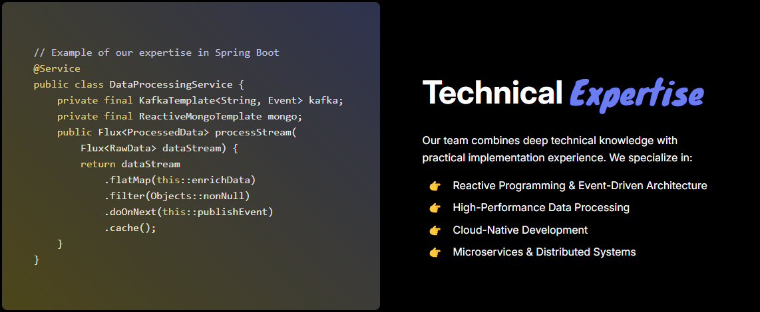
Task: Click the 'public class DataProcessingService' code line
Action: pyautogui.click(x=138, y=85)
